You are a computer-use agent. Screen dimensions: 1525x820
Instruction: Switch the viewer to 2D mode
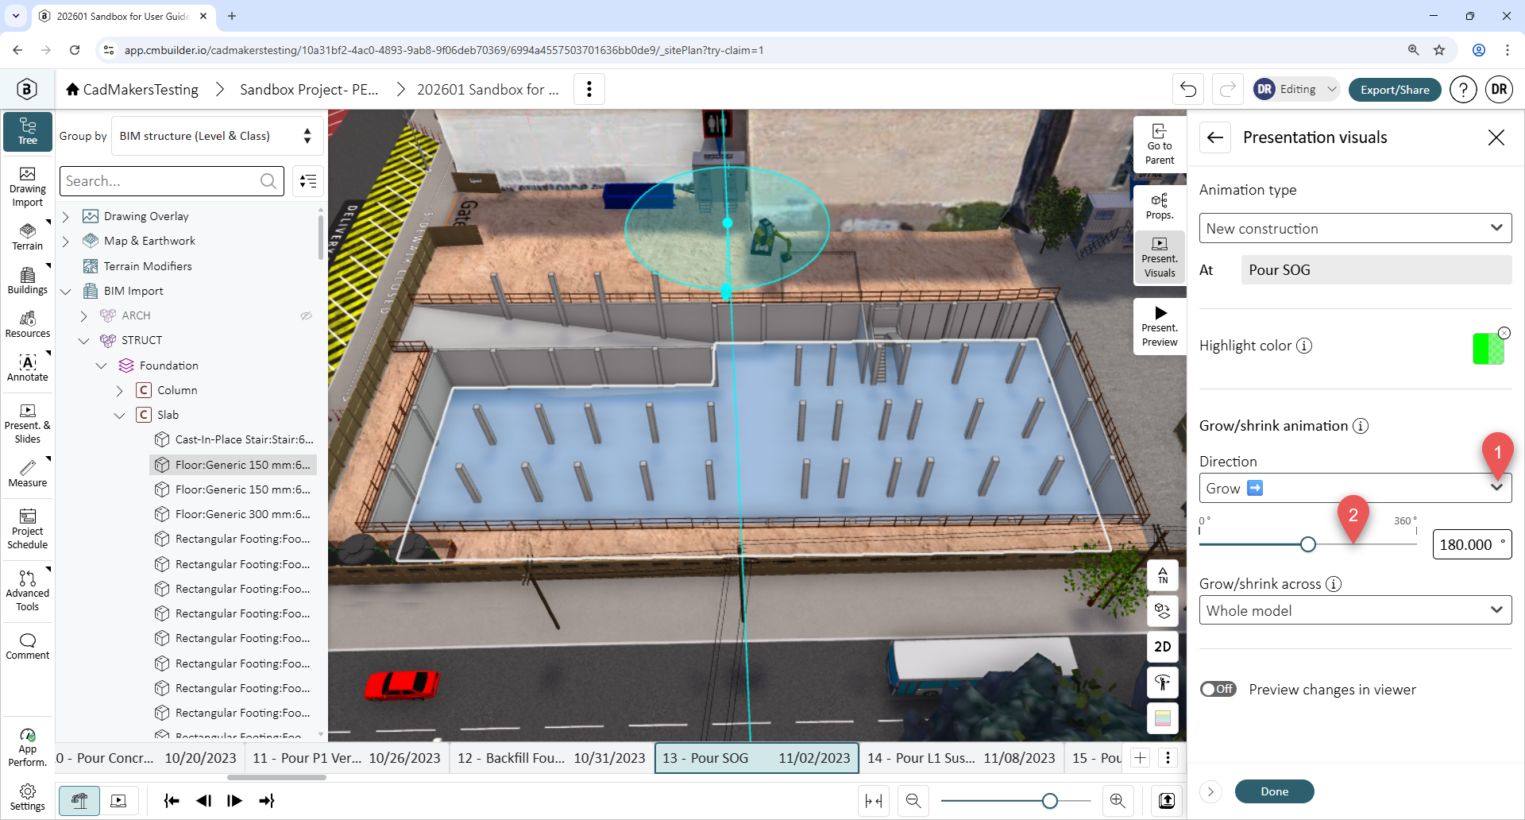1163,647
